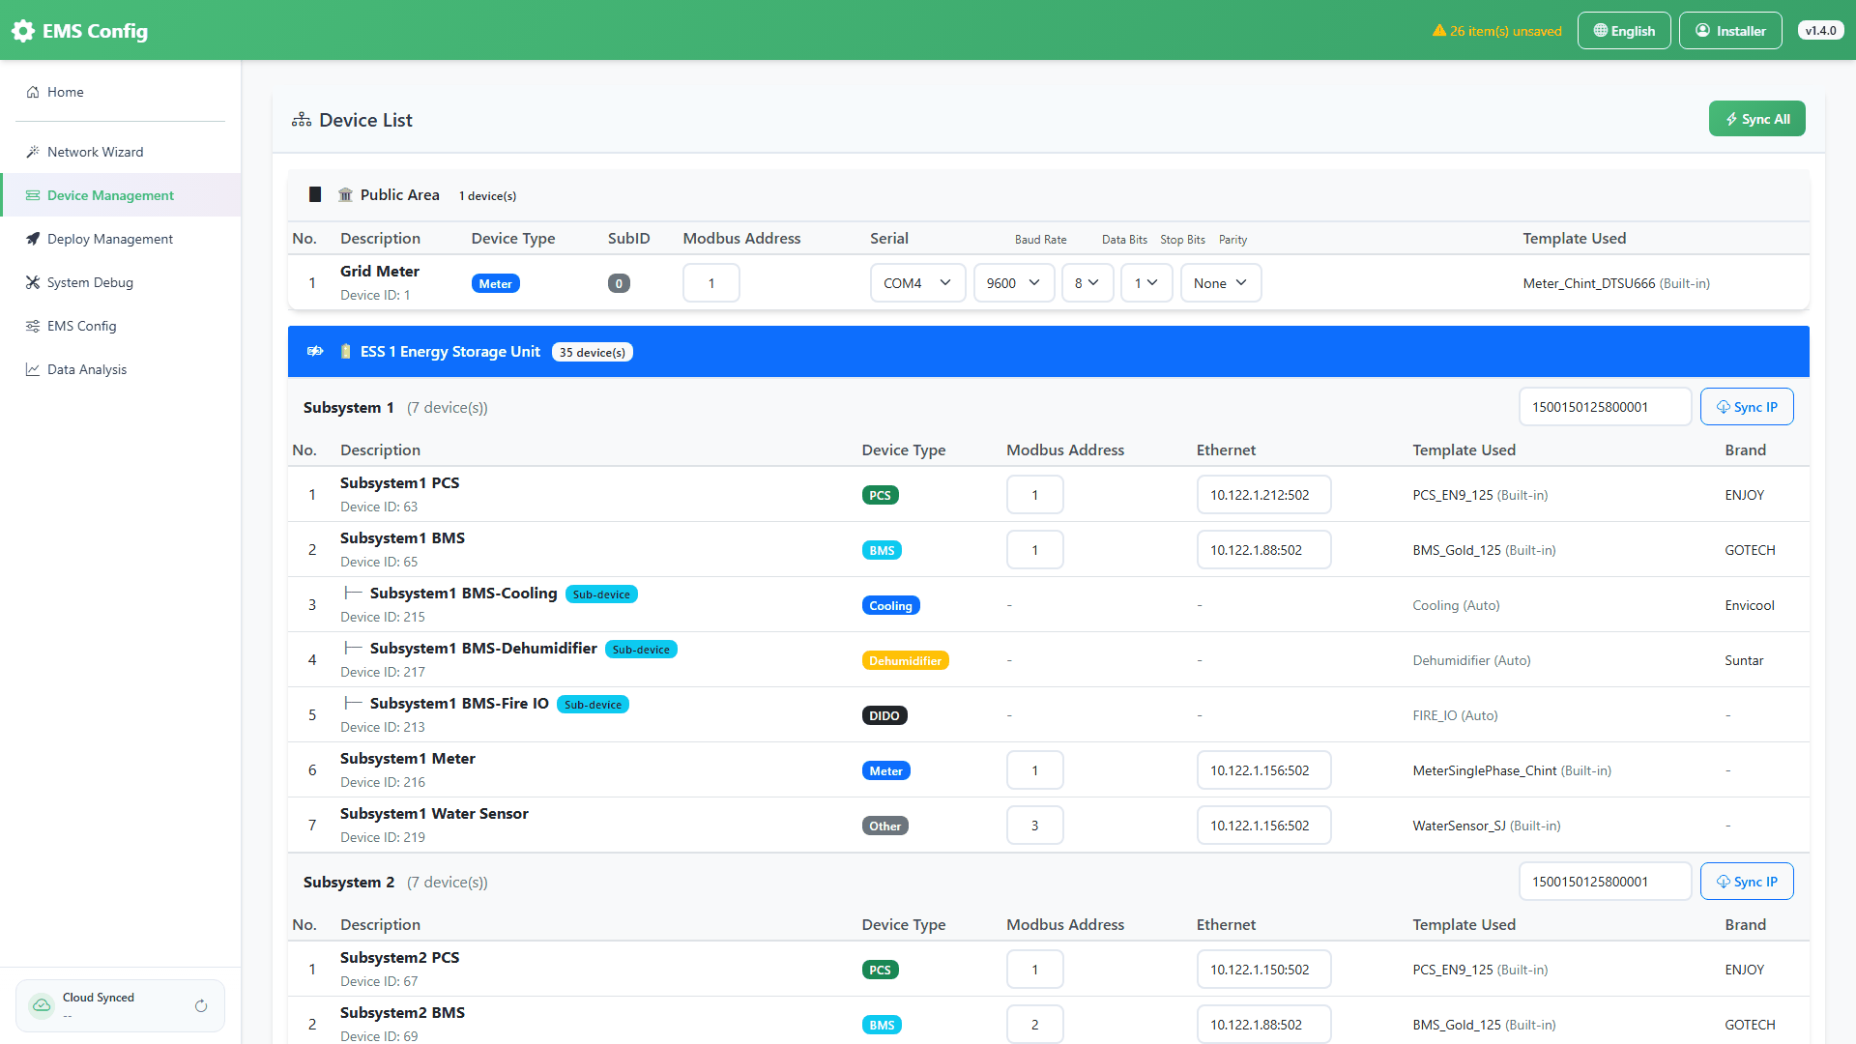
Task: Expand the data bits 8 dropdown
Action: (1087, 283)
